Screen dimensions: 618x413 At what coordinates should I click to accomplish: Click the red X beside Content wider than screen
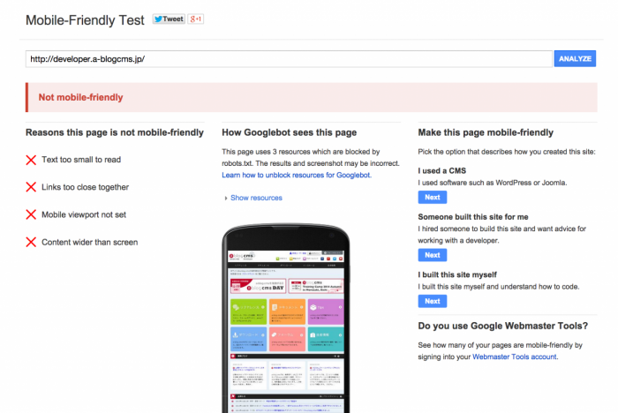click(x=31, y=243)
